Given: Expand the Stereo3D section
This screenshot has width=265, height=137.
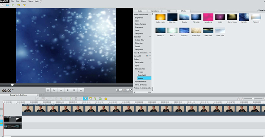Looking at the screenshot, I should click(x=150, y=56).
